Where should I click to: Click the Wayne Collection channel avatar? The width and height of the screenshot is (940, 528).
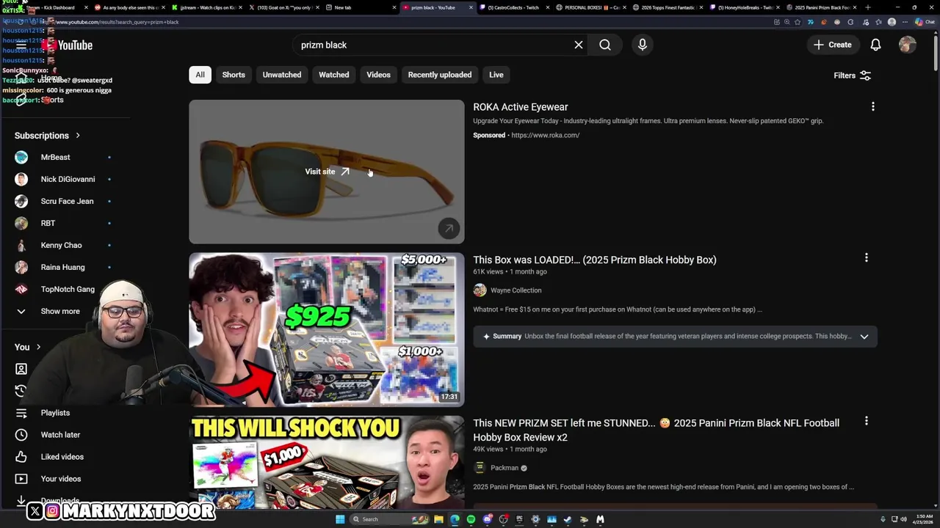pos(480,290)
